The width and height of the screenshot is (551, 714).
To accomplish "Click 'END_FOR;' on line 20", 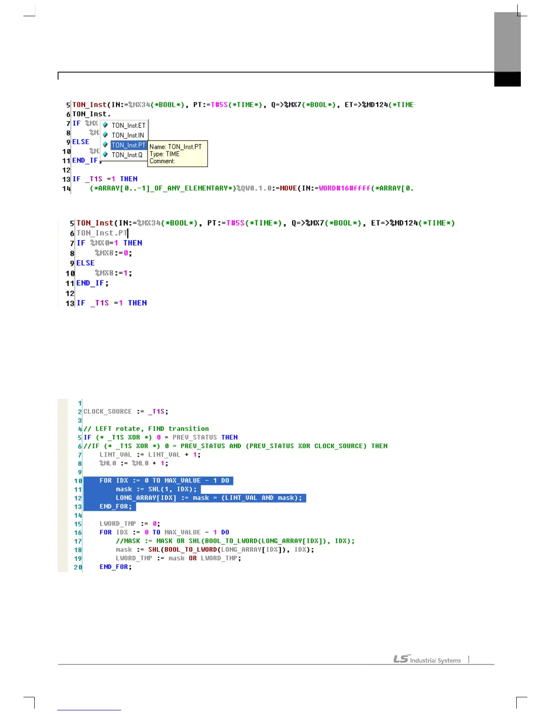I will tap(116, 567).
